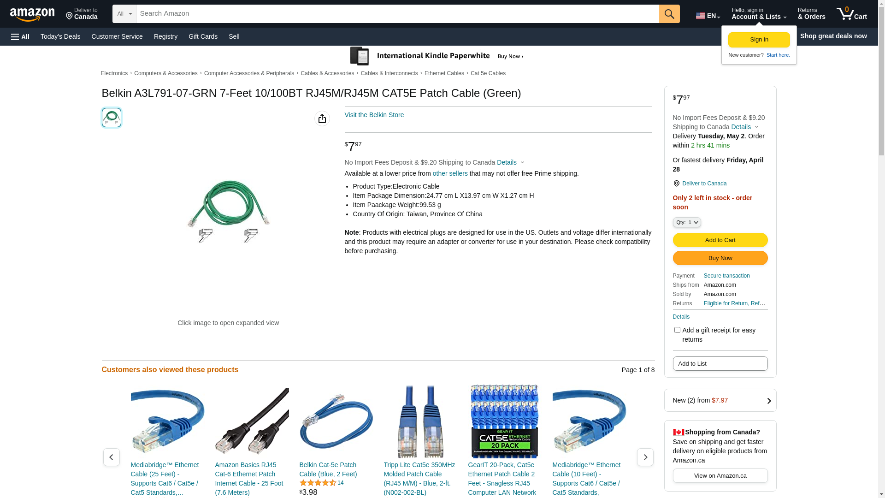
Task: Click the Search Amazon input field
Action: point(397,14)
